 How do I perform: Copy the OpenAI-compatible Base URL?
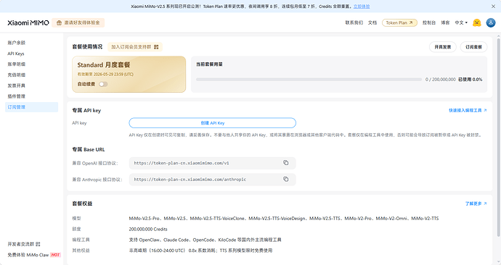coord(285,163)
